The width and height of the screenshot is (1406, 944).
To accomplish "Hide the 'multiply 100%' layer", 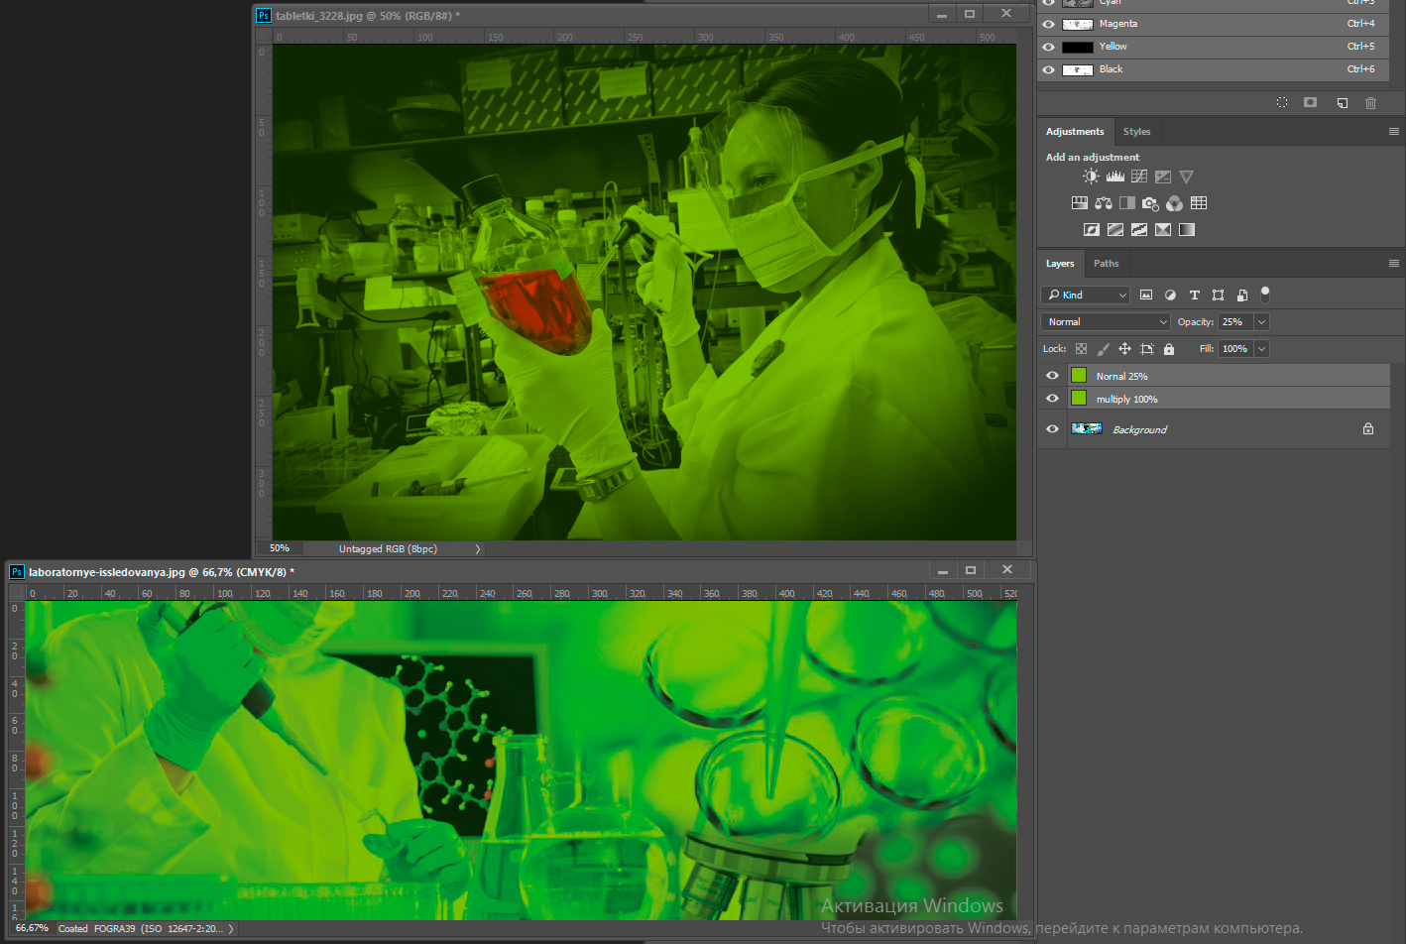I will pos(1052,399).
